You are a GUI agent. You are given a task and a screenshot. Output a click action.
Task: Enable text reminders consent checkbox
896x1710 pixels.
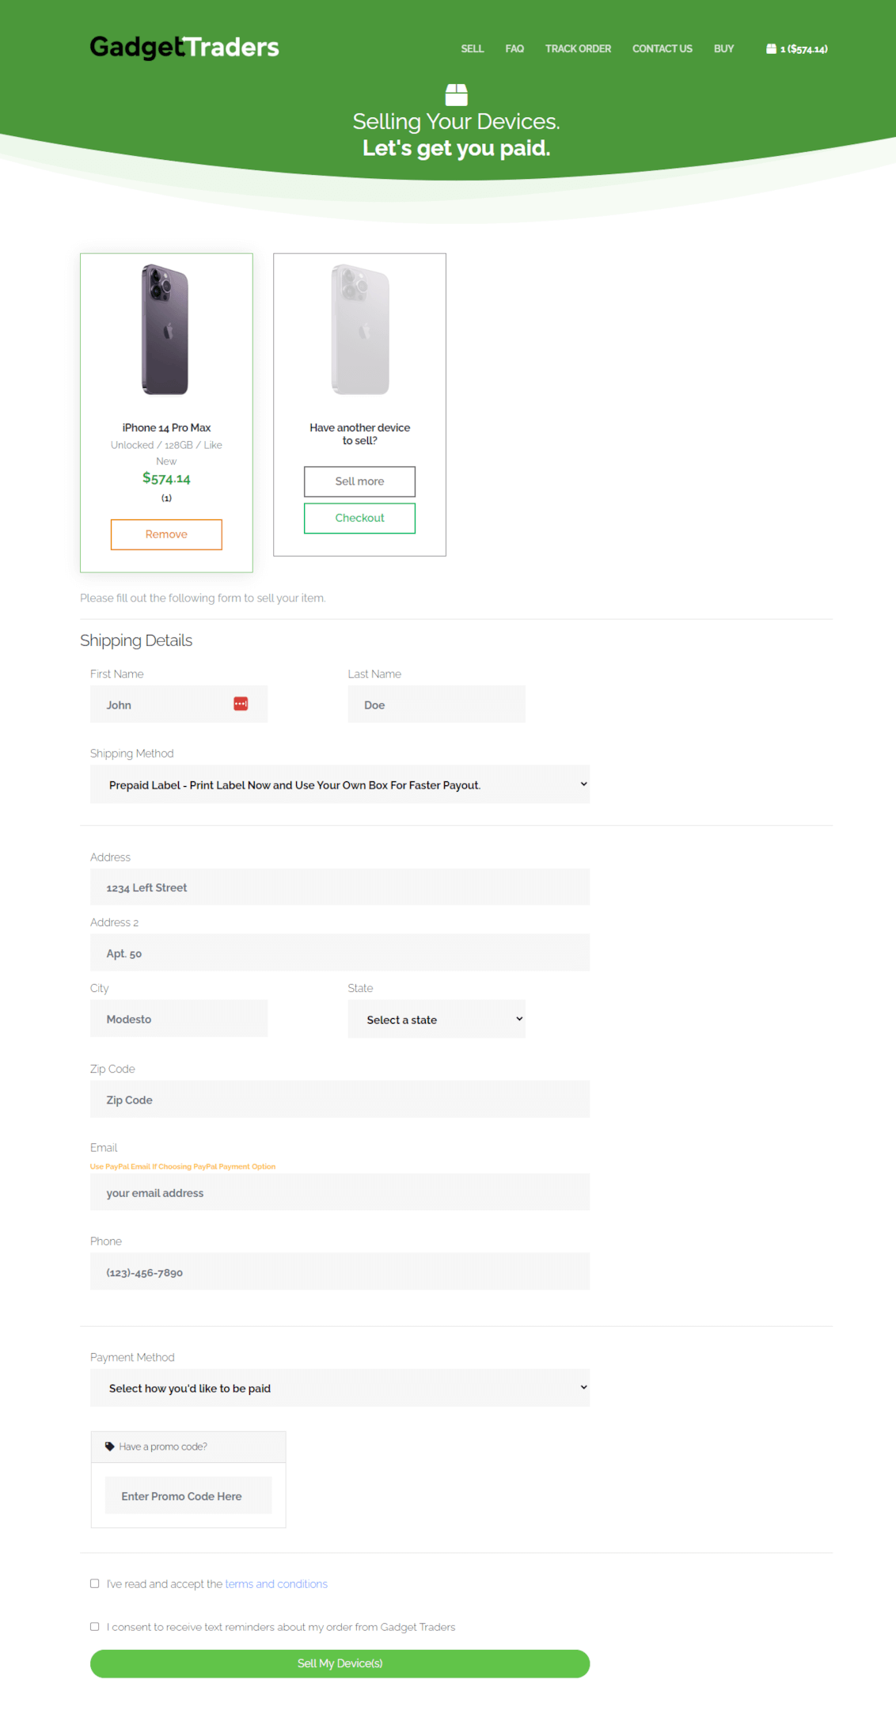[95, 1626]
